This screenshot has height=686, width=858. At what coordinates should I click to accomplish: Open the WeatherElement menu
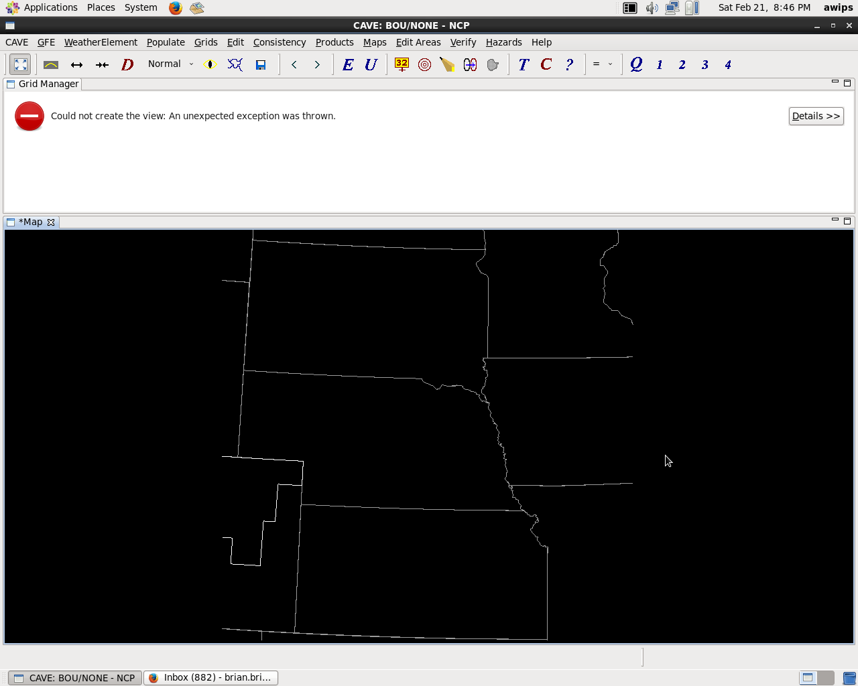[x=101, y=42]
